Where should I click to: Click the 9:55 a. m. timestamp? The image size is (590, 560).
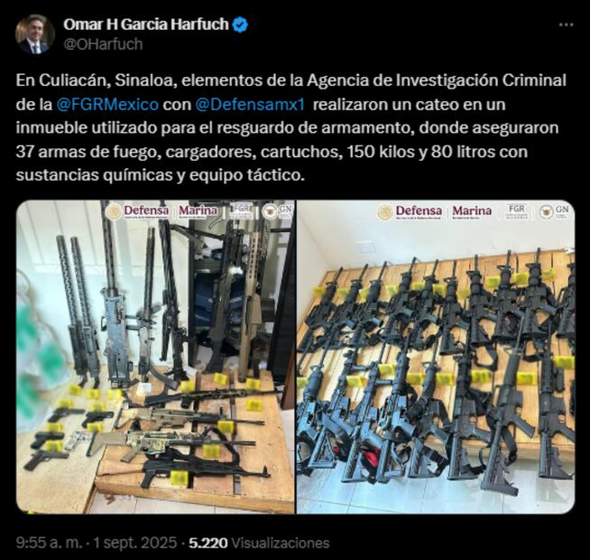[49, 543]
